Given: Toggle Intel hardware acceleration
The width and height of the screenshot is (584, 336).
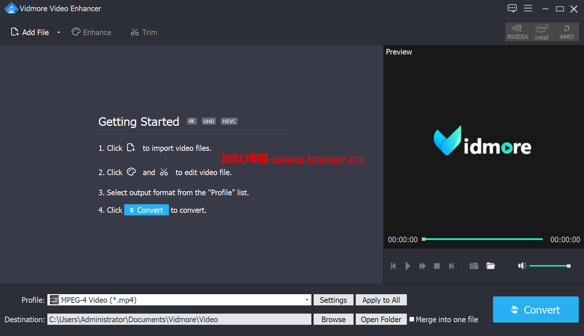Looking at the screenshot, I should coord(542,32).
